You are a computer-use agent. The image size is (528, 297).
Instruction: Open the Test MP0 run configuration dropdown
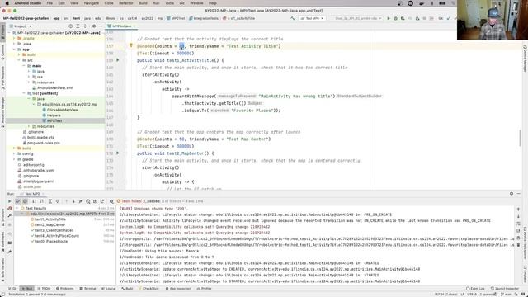[x=312, y=18]
